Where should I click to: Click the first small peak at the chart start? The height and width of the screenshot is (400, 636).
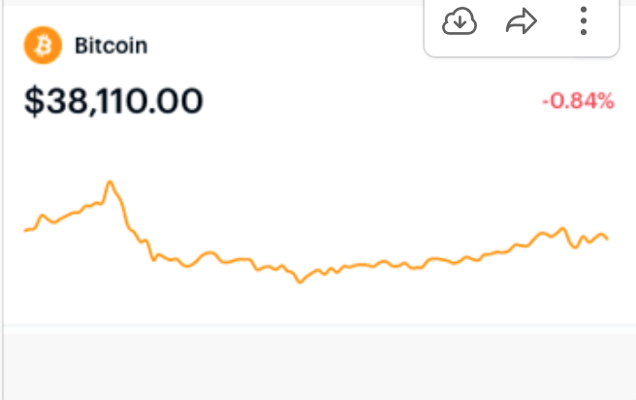(43, 216)
